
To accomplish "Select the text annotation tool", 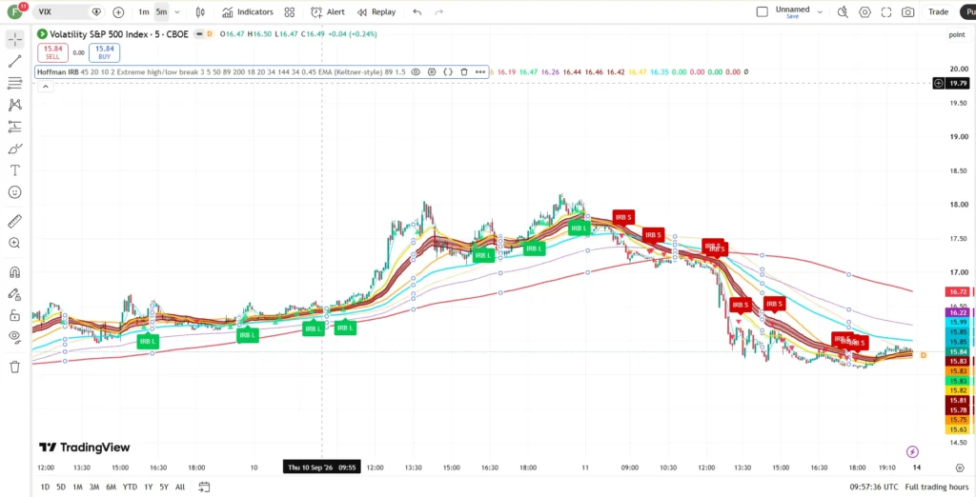I will point(15,170).
